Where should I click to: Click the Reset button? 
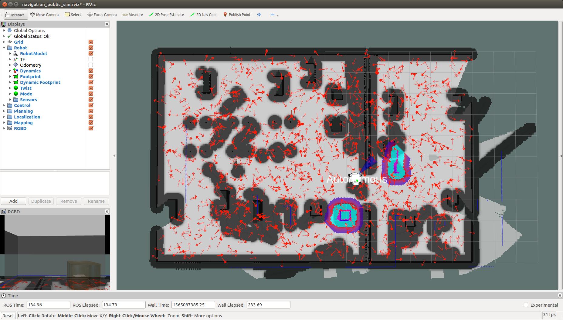[x=8, y=315]
